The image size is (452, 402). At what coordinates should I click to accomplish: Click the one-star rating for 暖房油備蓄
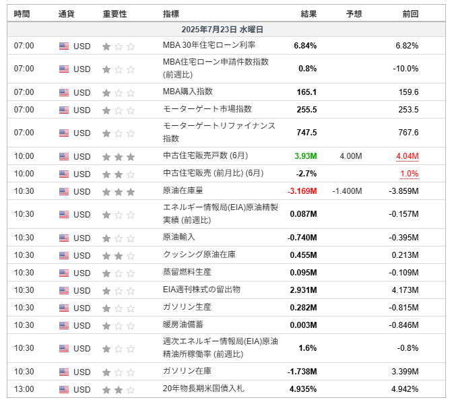coord(119,326)
